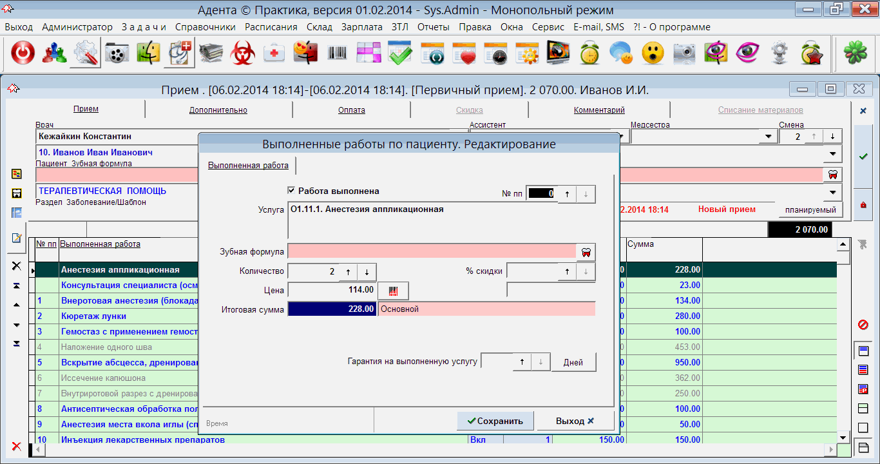The image size is (880, 464).
Task: Click the first aid kit toolbar icon
Action: tap(274, 53)
